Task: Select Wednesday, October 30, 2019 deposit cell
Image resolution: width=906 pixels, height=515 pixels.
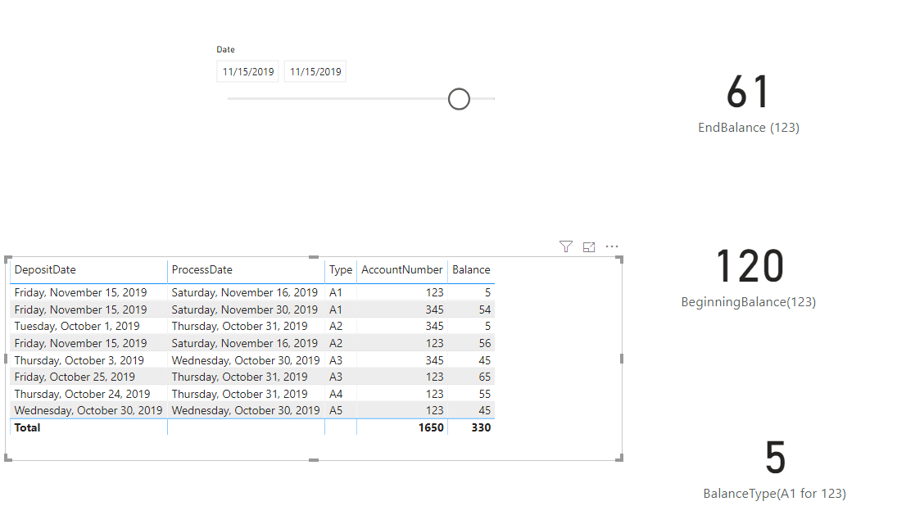Action: (x=88, y=410)
